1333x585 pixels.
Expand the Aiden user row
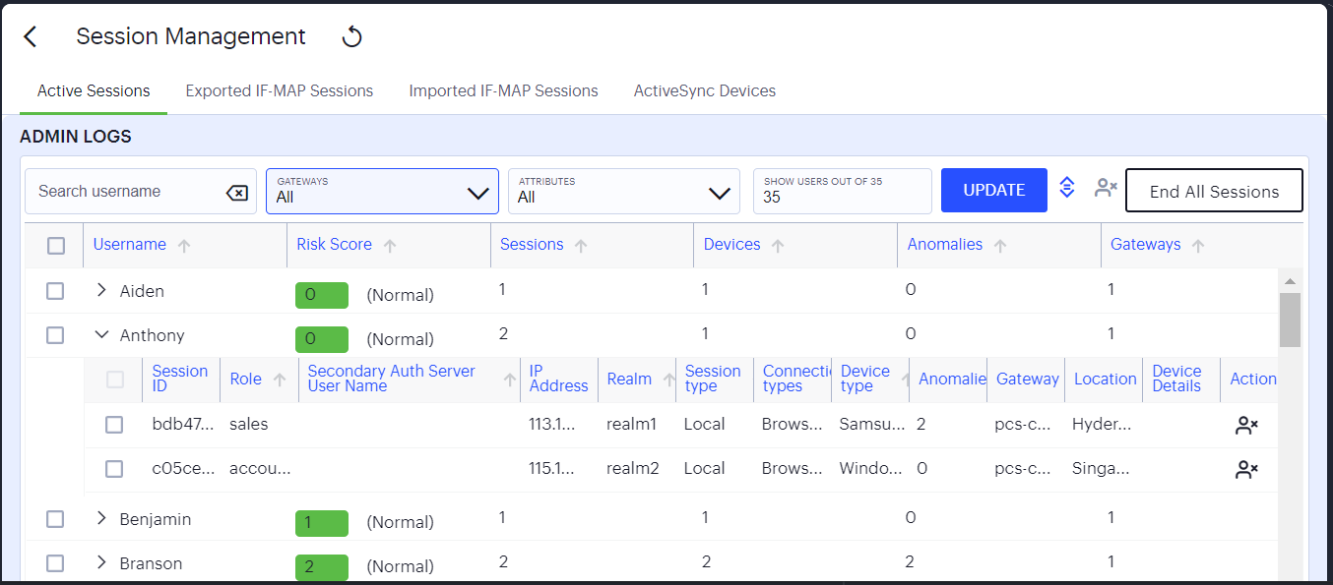click(101, 290)
